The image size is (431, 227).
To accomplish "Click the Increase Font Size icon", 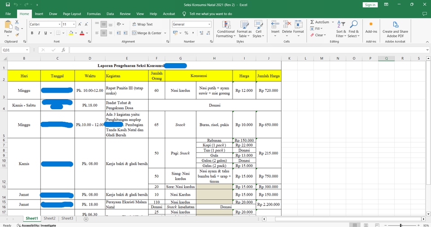I will [x=80, y=24].
